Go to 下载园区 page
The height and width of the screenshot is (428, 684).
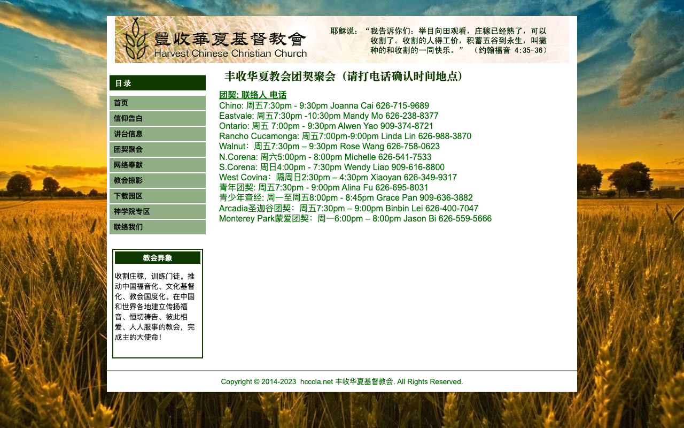tap(158, 196)
